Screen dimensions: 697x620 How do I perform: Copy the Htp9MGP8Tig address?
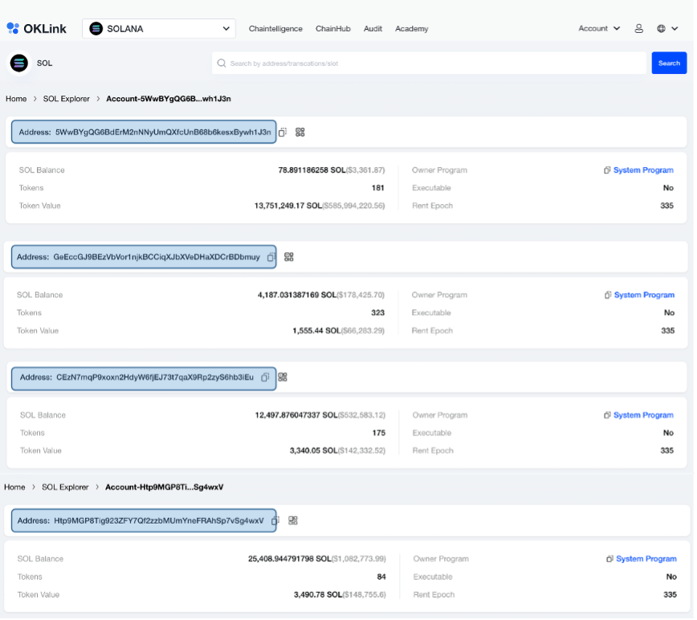coord(275,520)
